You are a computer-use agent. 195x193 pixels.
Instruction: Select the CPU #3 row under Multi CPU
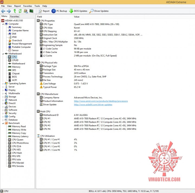click(88, 125)
